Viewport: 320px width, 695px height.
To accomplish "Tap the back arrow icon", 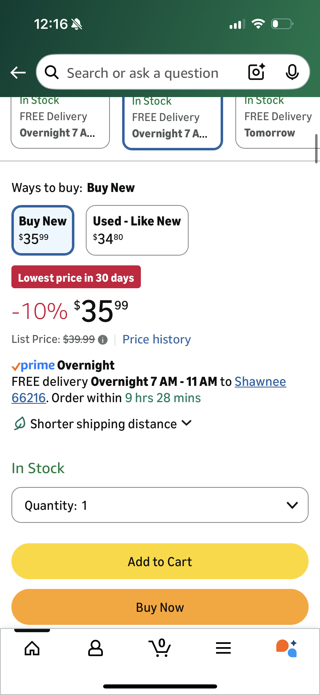I will pos(18,73).
